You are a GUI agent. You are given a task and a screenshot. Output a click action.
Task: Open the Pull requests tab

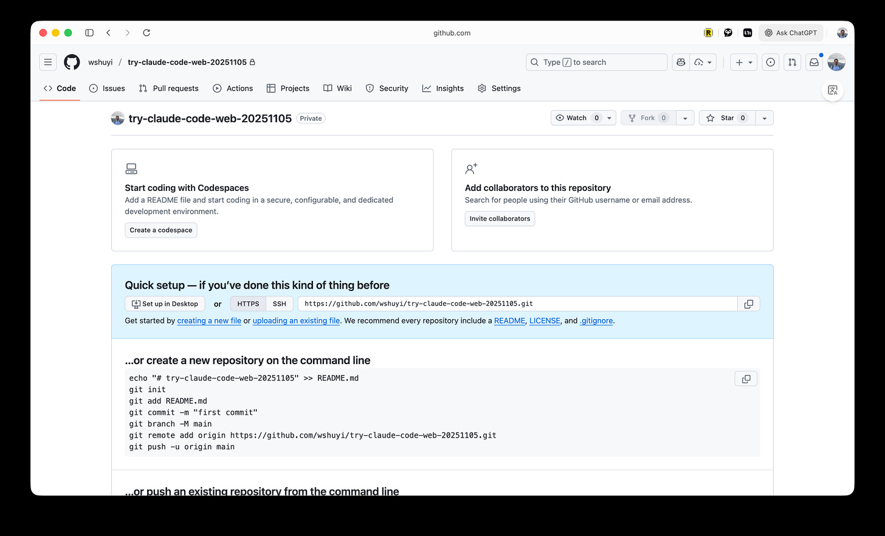[x=168, y=88]
